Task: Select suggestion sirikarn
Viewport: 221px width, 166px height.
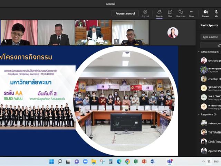Action: click(x=211, y=123)
